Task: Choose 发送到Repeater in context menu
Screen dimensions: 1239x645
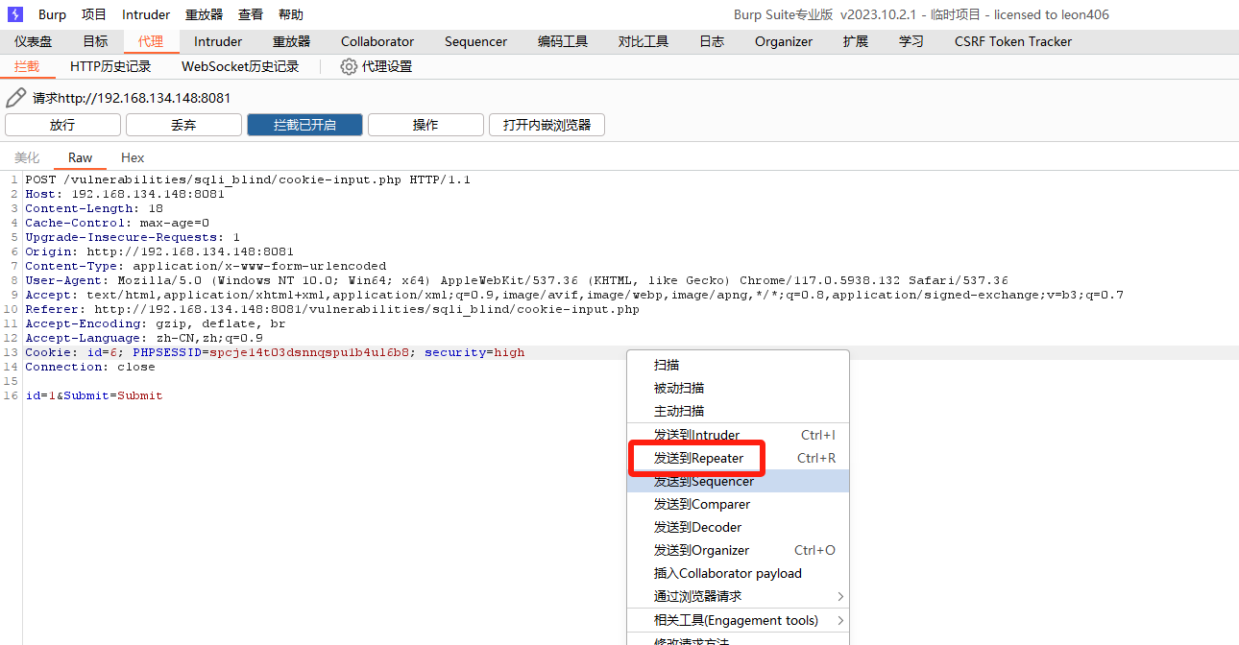Action: [738, 458]
